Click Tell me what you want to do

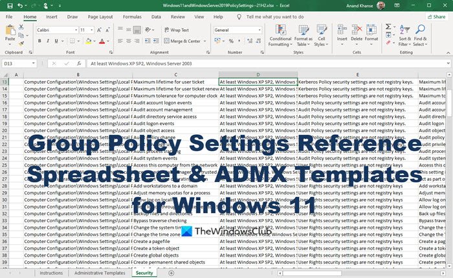[275, 17]
